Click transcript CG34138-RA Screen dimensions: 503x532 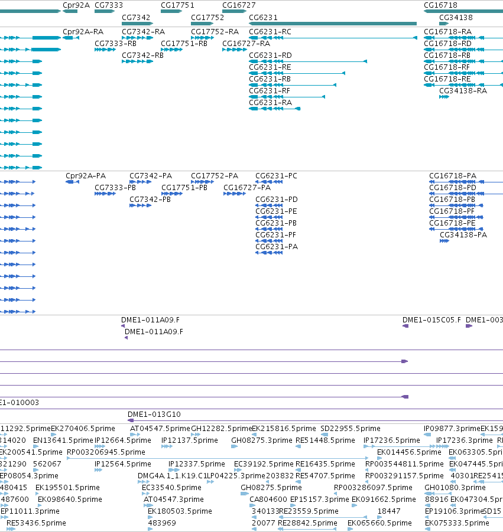[x=463, y=91]
